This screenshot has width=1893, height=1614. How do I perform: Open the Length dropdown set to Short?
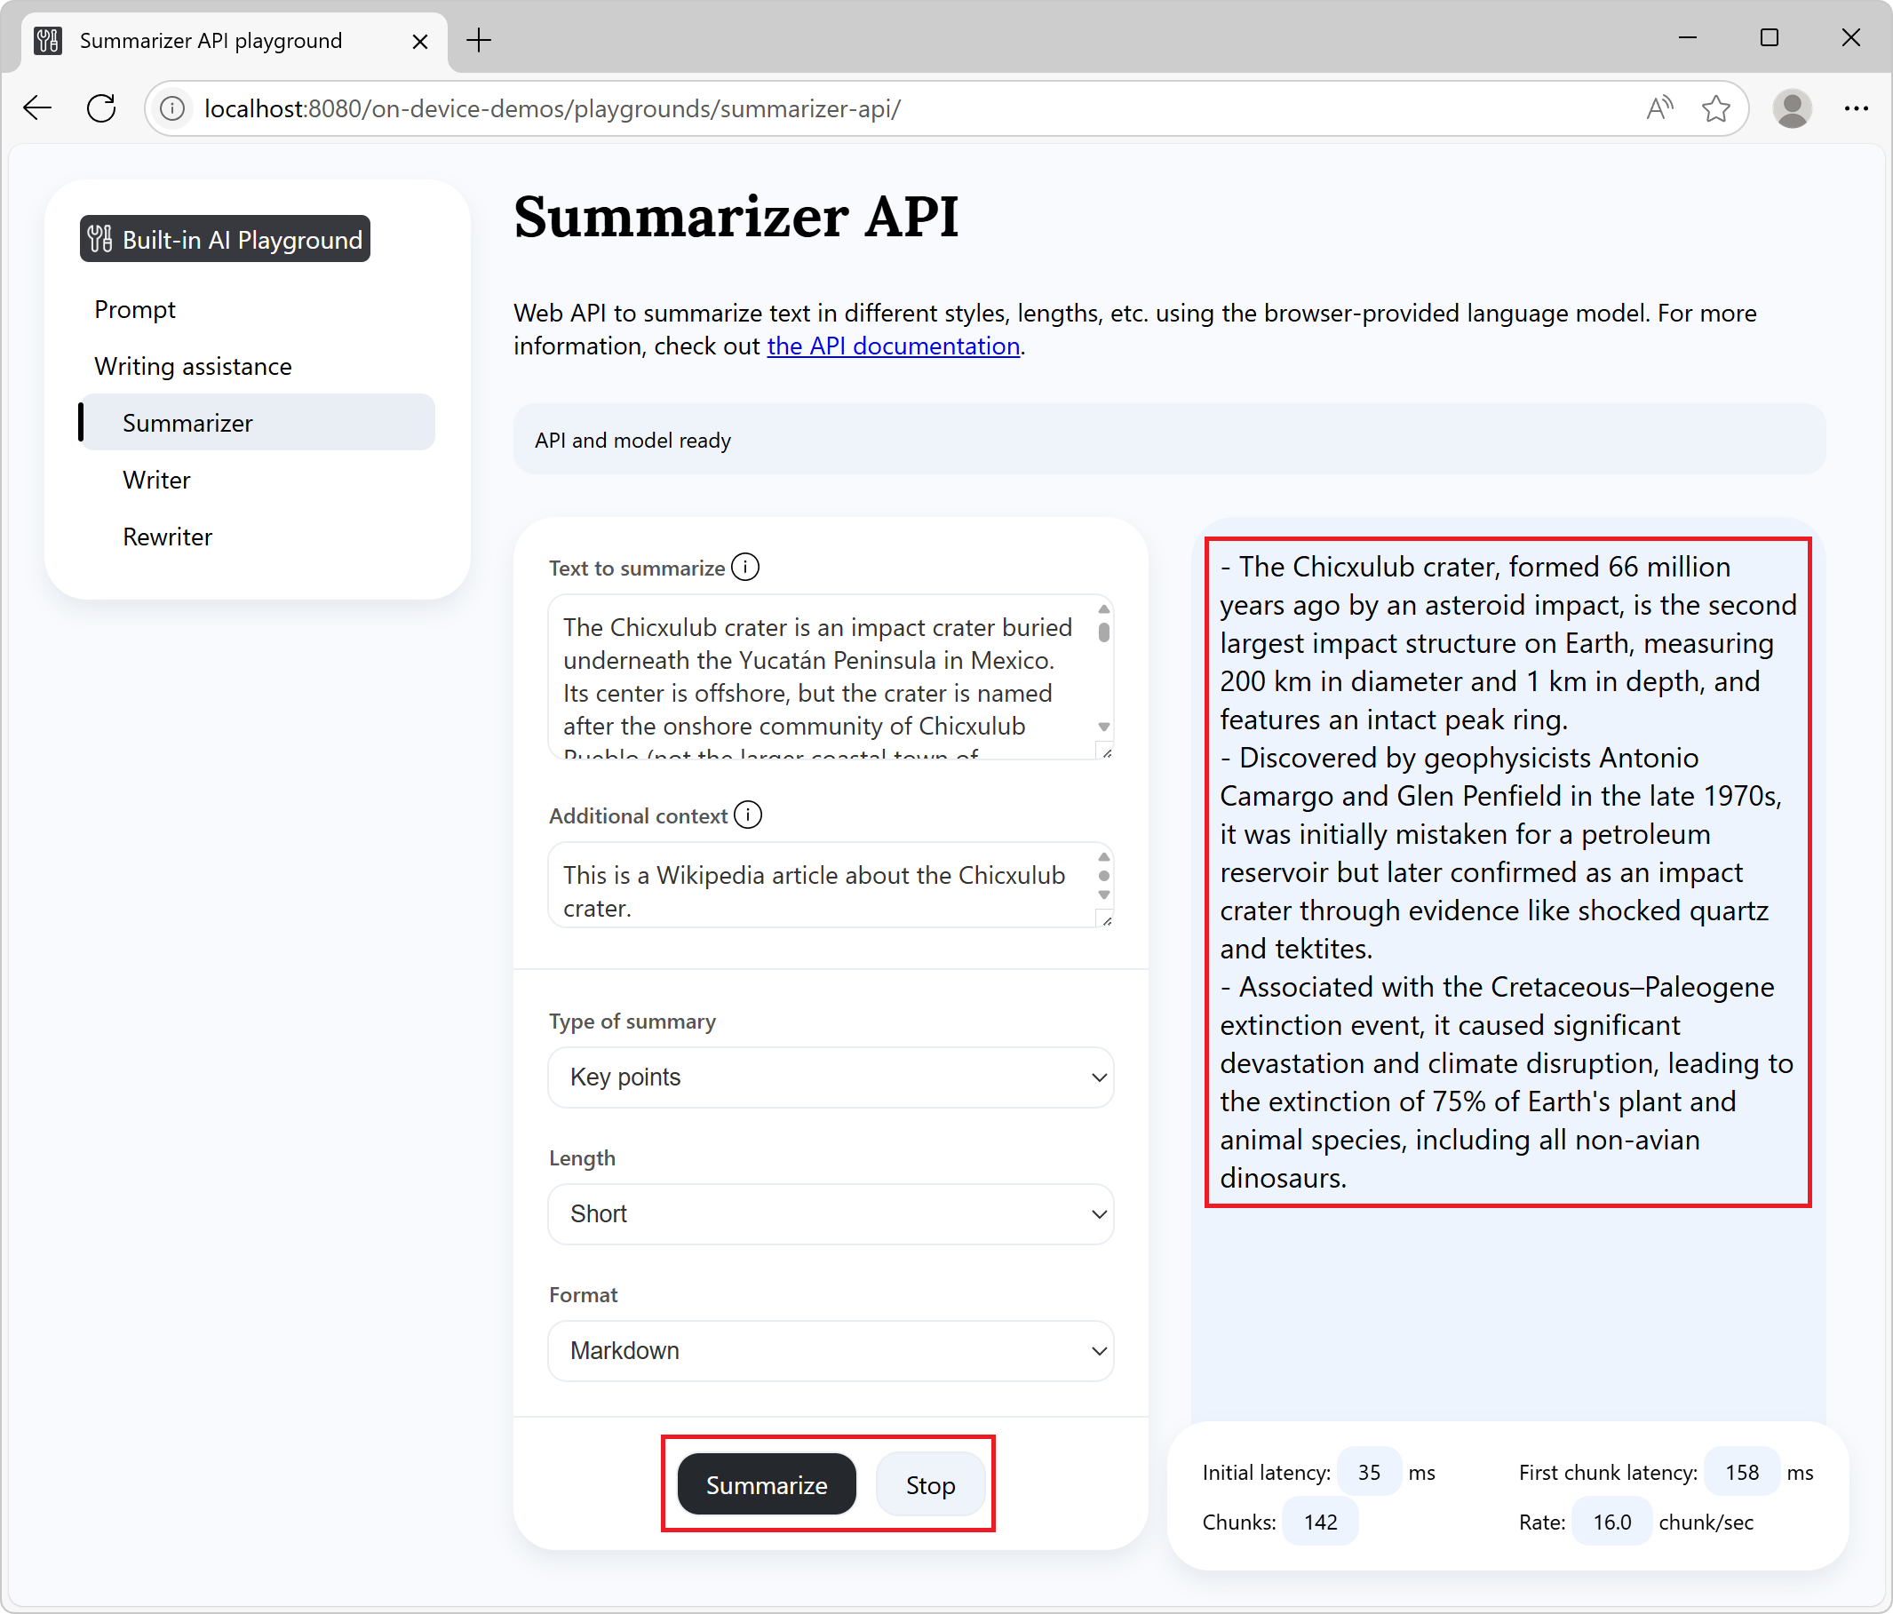pyautogui.click(x=830, y=1214)
